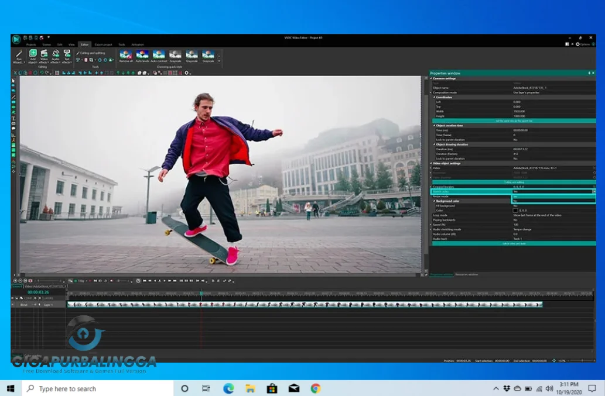Image resolution: width=605 pixels, height=396 pixels.
Task: Open the Stretch video dropdown
Action: coord(593,191)
